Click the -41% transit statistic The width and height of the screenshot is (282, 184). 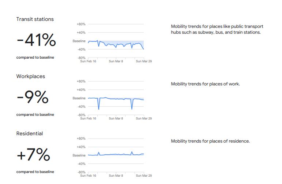coord(36,40)
